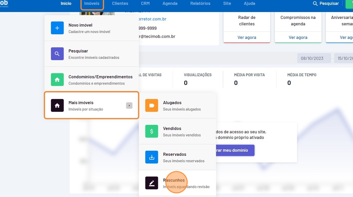
Task: Click Ver agora under Compromissos na agenda
Action: pos(298,37)
